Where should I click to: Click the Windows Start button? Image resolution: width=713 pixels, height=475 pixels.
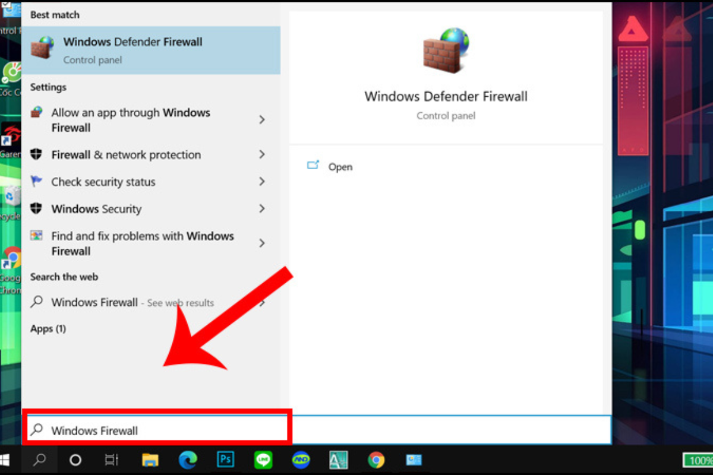pyautogui.click(x=6, y=460)
